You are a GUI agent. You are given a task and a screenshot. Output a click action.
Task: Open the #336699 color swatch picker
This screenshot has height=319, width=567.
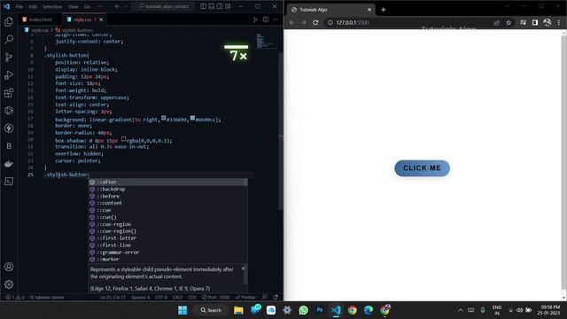point(163,118)
